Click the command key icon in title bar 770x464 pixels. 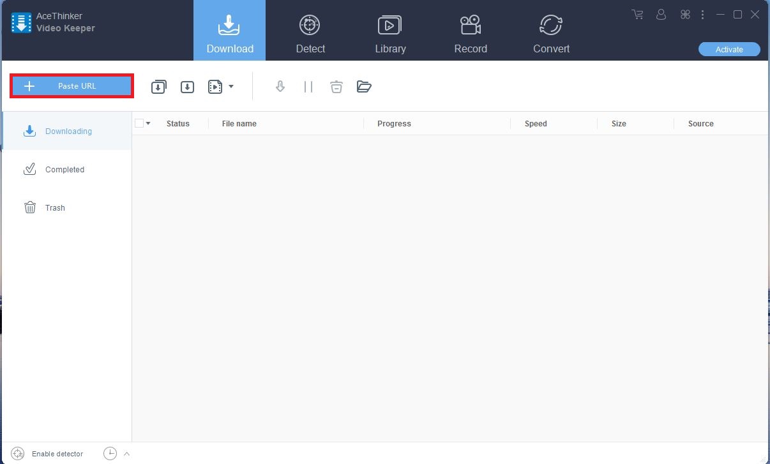tap(685, 14)
